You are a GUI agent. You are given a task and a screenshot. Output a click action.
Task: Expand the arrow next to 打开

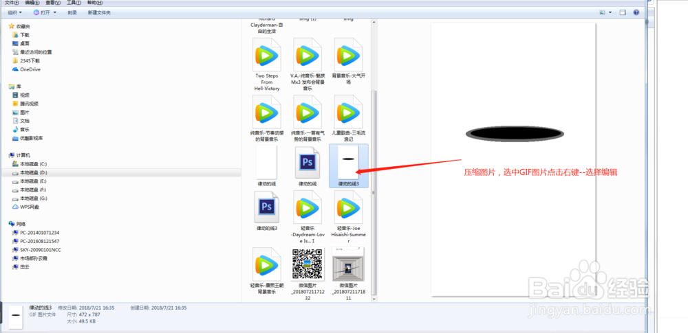pos(55,13)
